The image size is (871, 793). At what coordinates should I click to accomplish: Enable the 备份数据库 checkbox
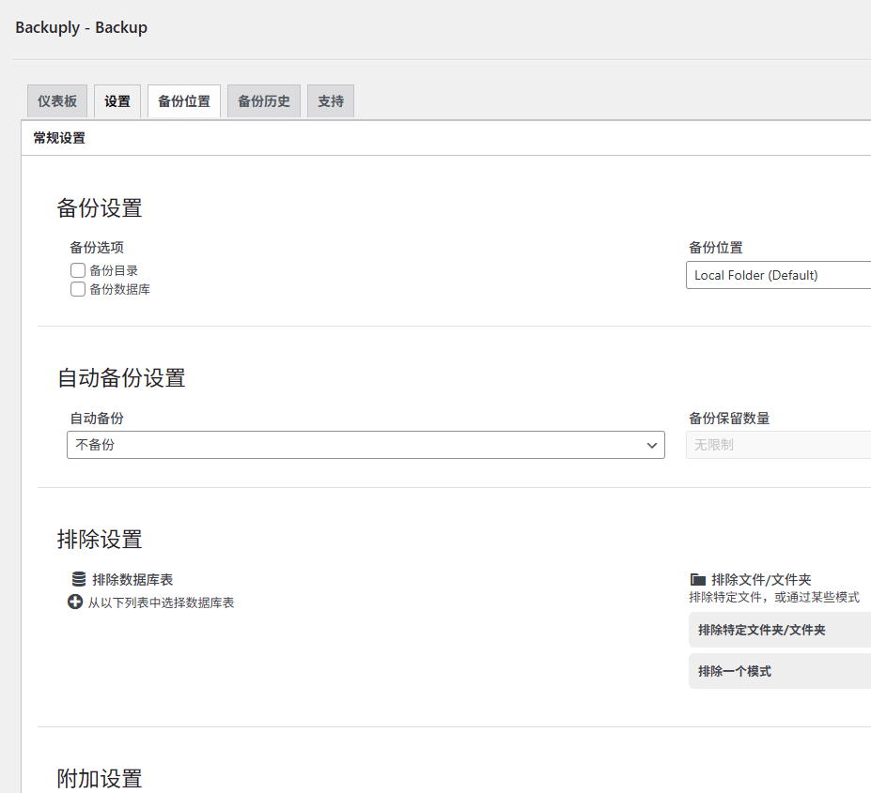[x=77, y=289]
